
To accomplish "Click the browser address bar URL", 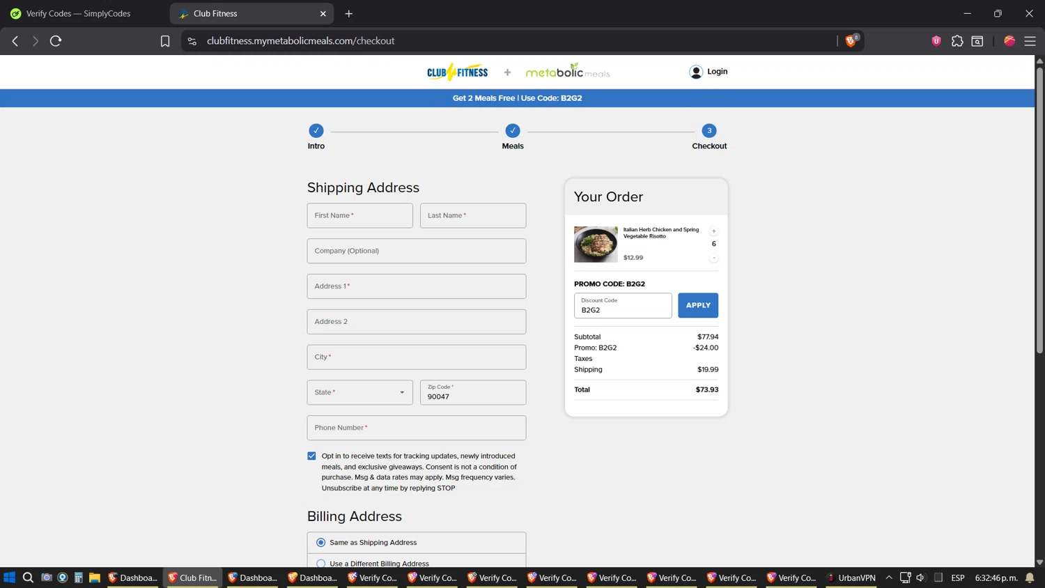I will point(301,41).
